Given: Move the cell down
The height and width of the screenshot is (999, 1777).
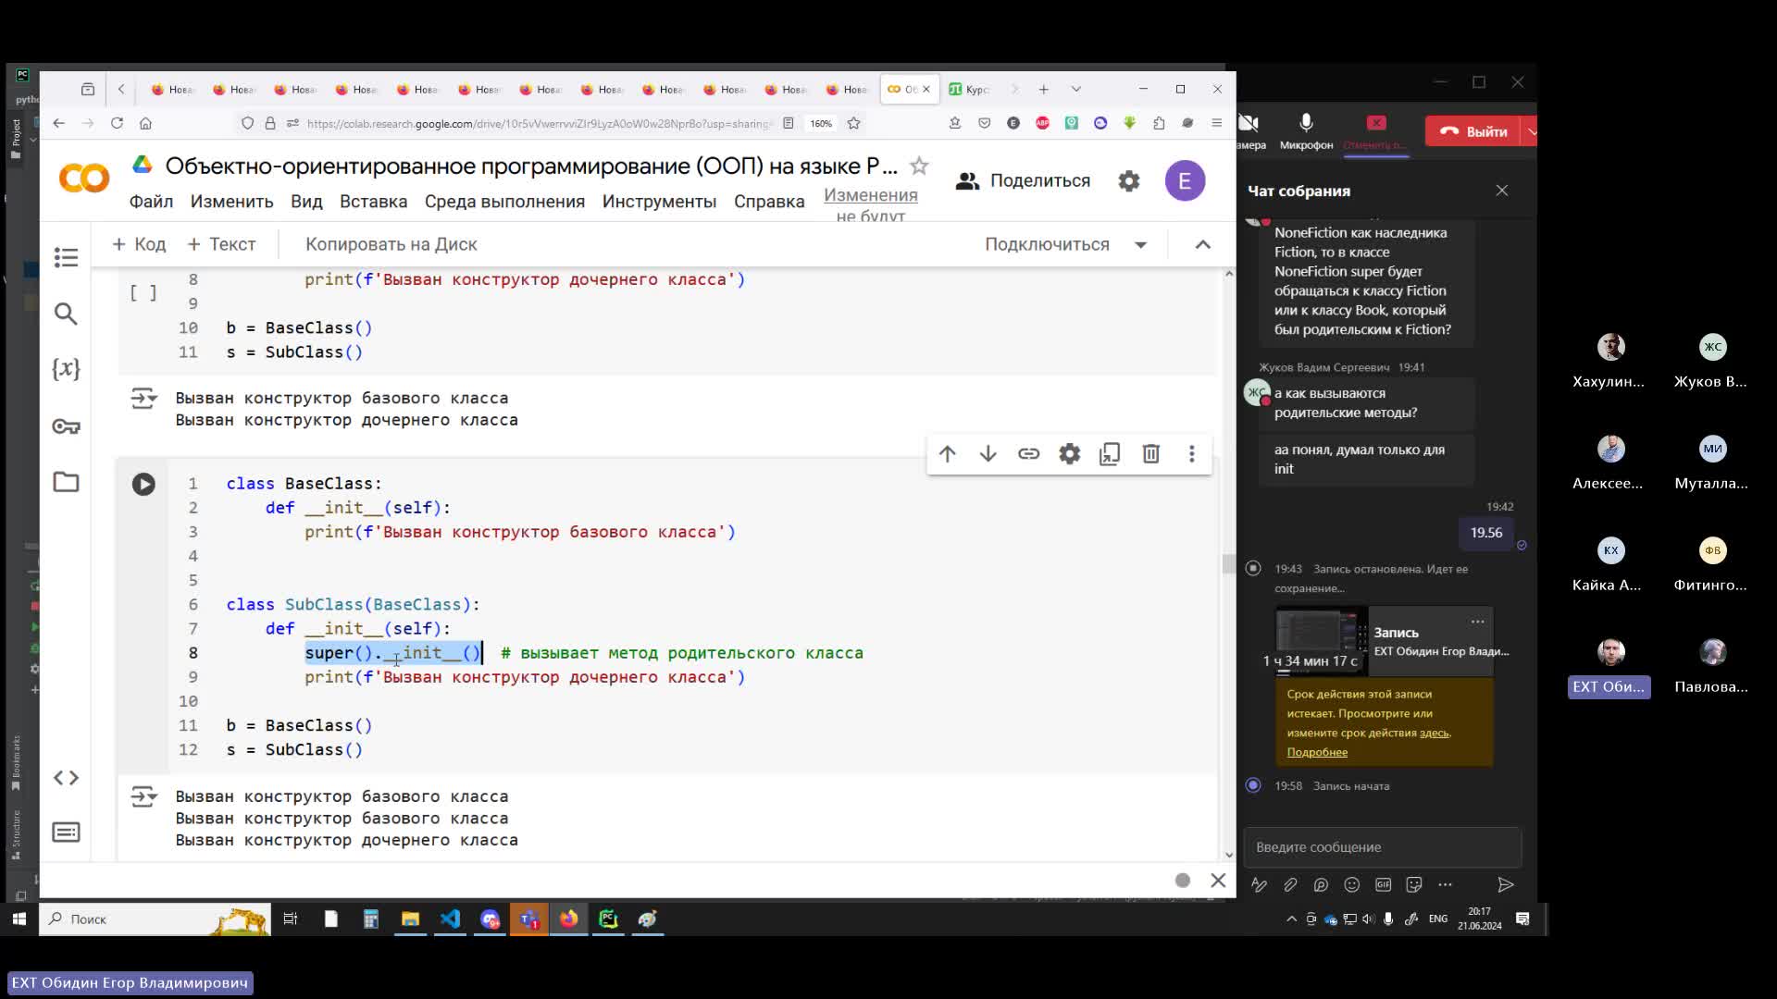Looking at the screenshot, I should point(988,453).
